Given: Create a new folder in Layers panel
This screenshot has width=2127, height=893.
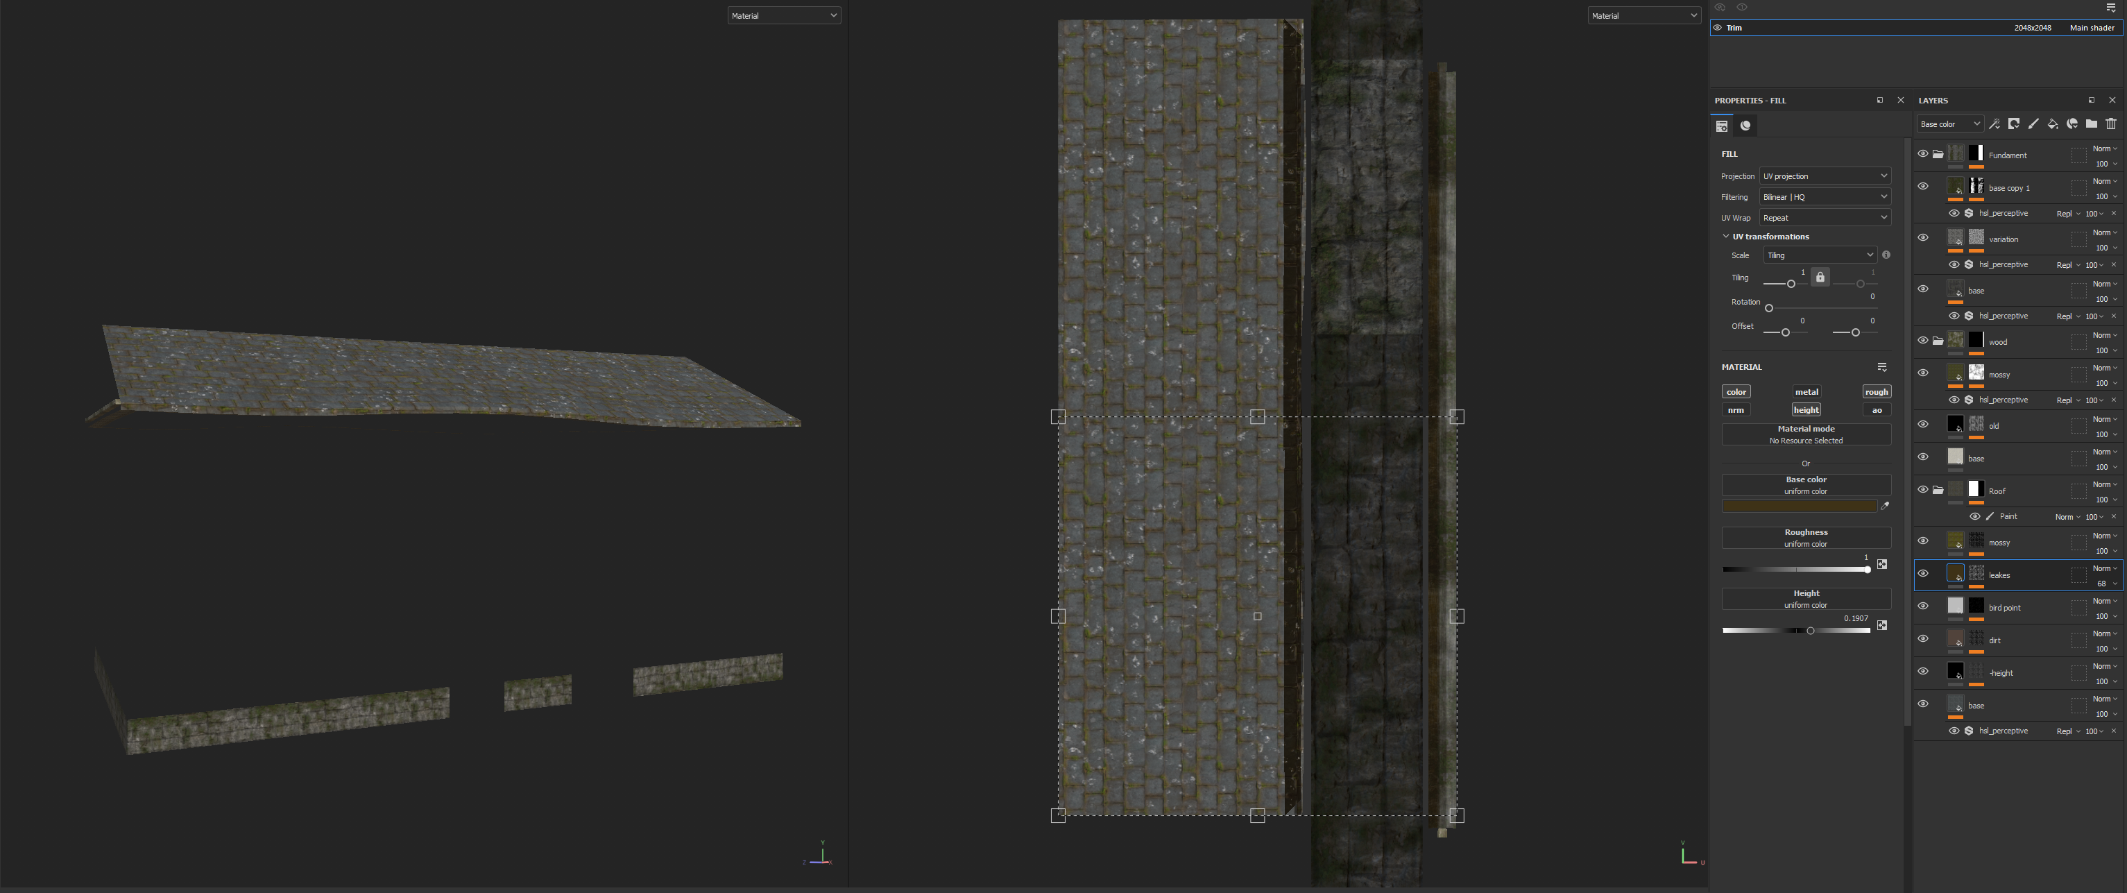Looking at the screenshot, I should 2092,124.
